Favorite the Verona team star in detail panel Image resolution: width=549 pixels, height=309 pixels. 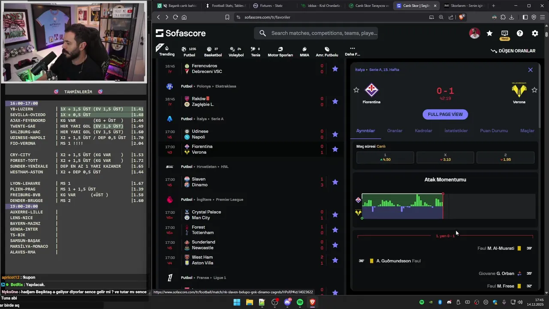pyautogui.click(x=534, y=90)
